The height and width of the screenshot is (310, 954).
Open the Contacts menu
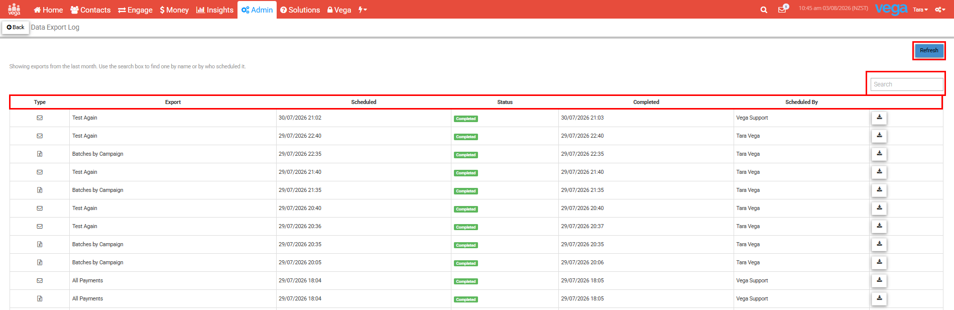tap(90, 10)
